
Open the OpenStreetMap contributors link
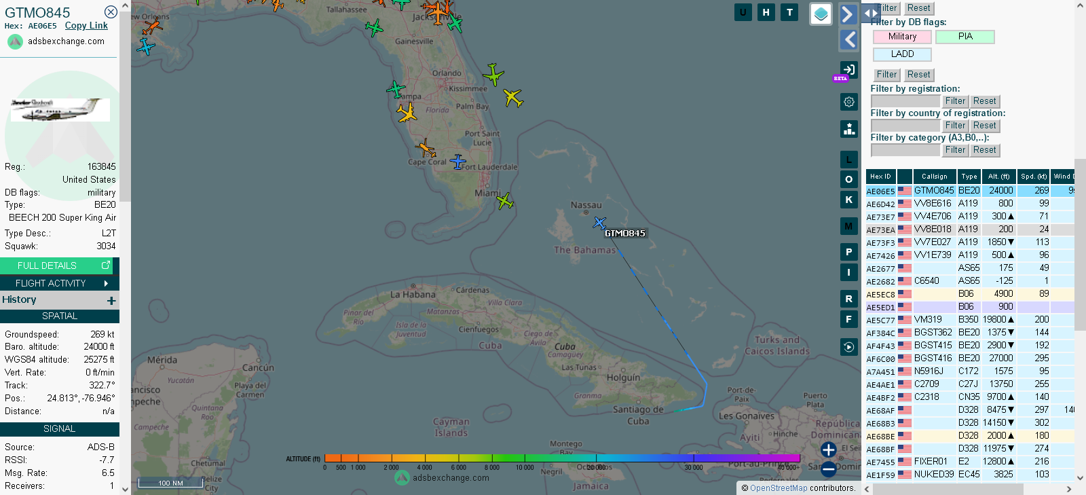[779, 488]
